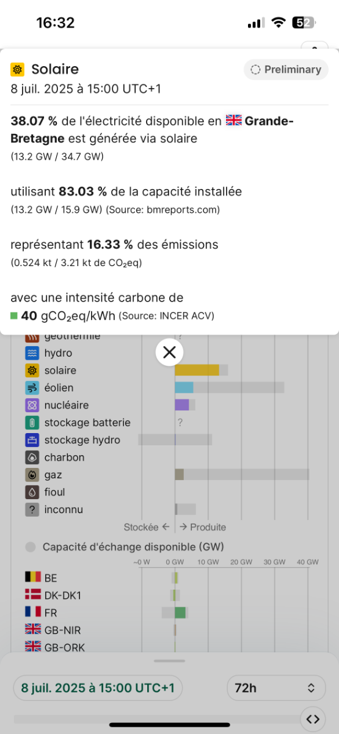Select the BE exchange flag row

point(169,577)
